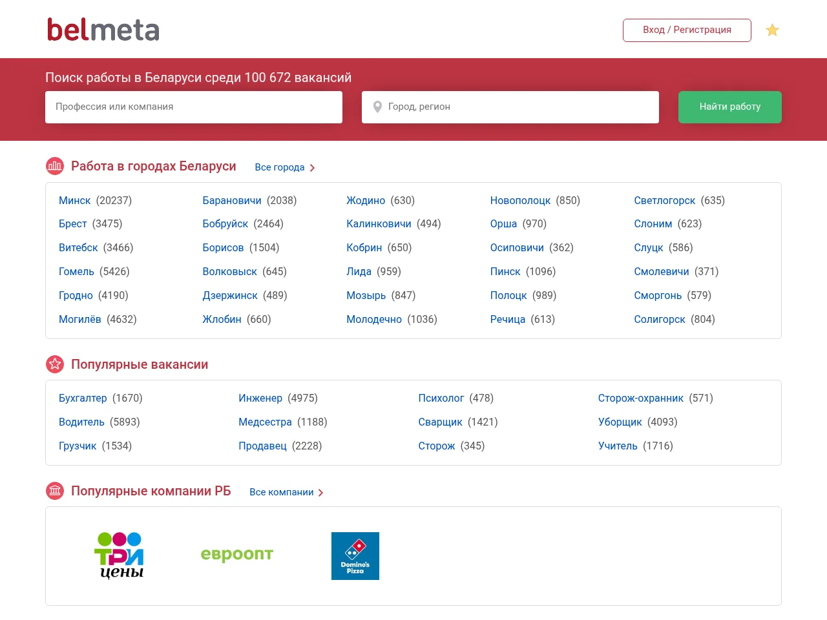Image resolution: width=827 pixels, height=620 pixels.
Task: Open jobs in Сморгонь
Action: tap(658, 295)
